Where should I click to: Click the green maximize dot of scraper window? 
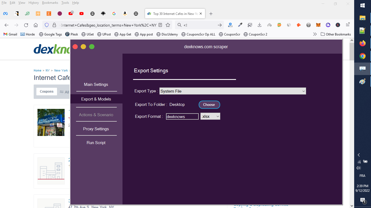click(x=92, y=47)
